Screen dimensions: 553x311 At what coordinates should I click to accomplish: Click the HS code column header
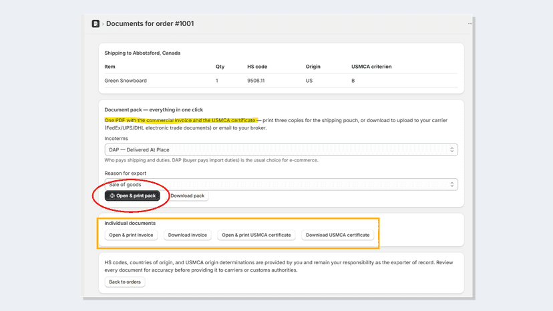point(257,67)
